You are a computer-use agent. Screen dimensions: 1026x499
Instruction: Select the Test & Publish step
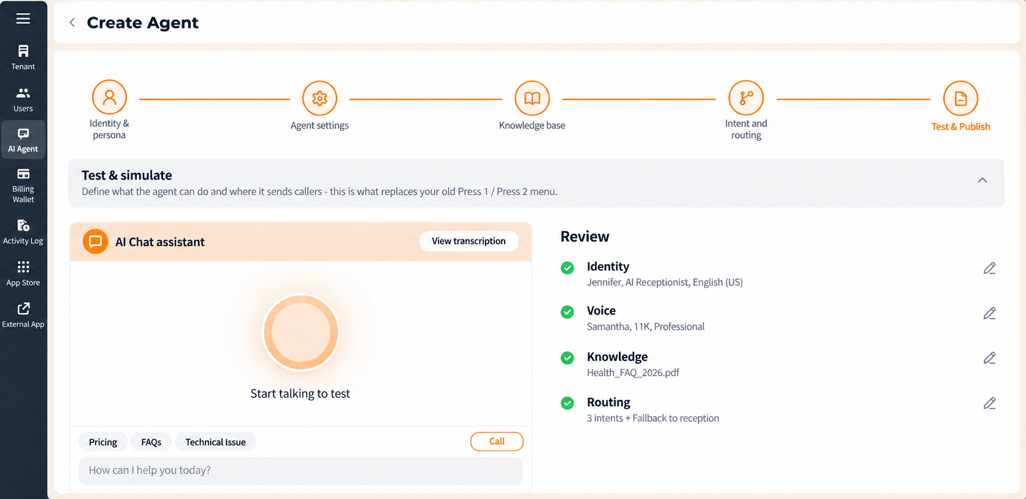(x=960, y=107)
